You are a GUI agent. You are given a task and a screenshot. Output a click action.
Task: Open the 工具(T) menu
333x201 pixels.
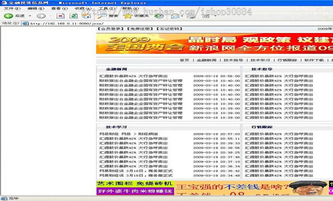pos(107,8)
